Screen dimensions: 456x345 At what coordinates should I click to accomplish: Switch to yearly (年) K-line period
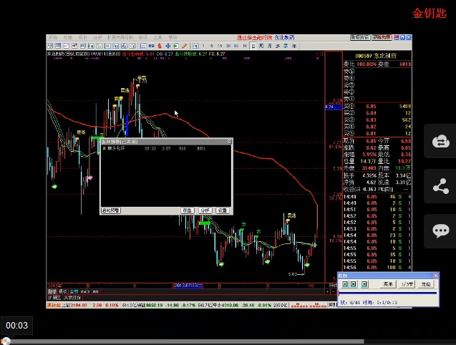pyautogui.click(x=294, y=46)
